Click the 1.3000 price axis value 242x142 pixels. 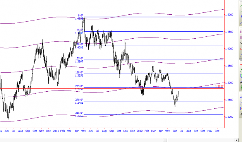[229, 83]
